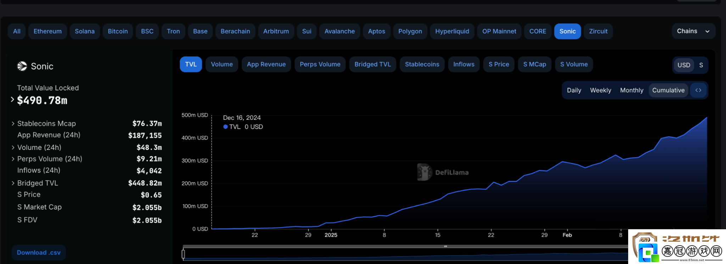The image size is (726, 264).
Task: Select the Sui chain filter
Action: tap(307, 32)
